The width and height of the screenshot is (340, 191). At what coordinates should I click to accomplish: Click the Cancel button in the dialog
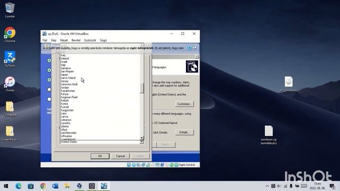[x=120, y=156]
